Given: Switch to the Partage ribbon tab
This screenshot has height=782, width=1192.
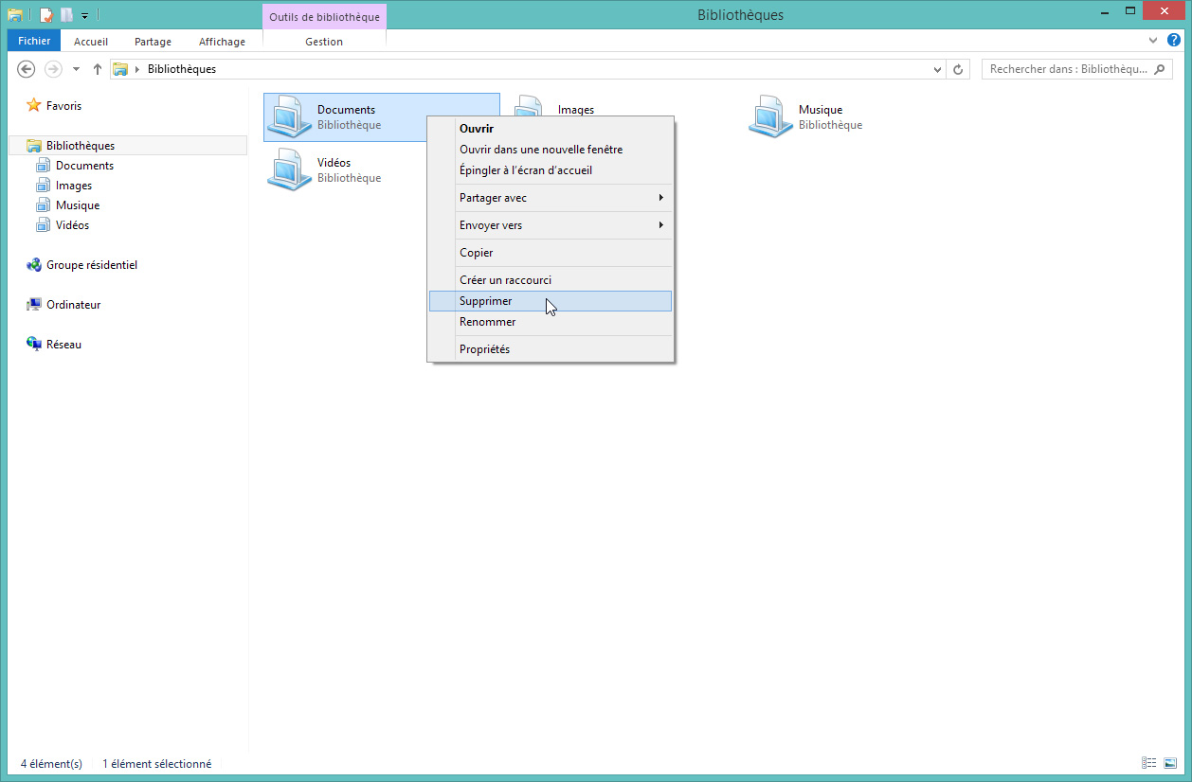Looking at the screenshot, I should pos(153,42).
